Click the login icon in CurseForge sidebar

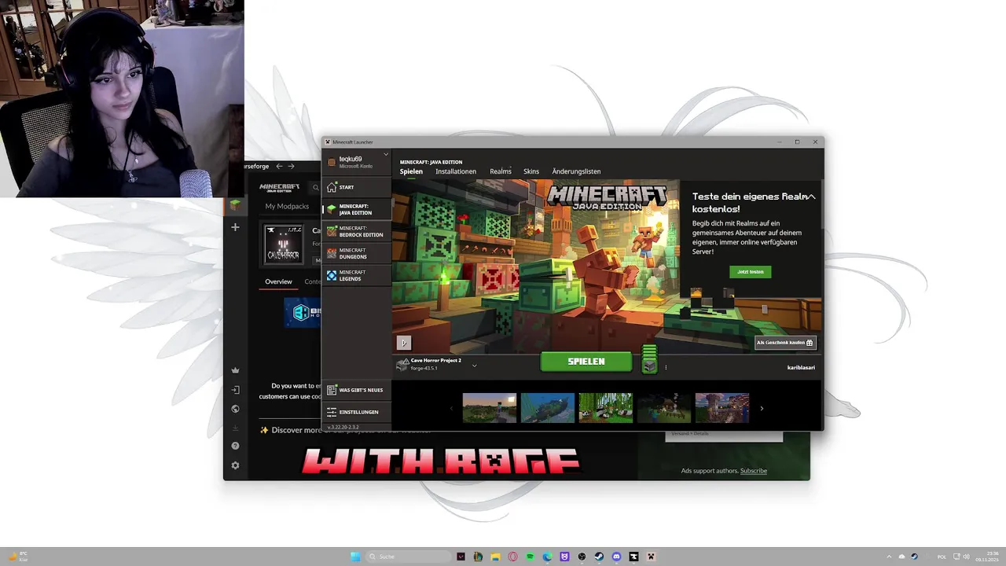[234, 390]
